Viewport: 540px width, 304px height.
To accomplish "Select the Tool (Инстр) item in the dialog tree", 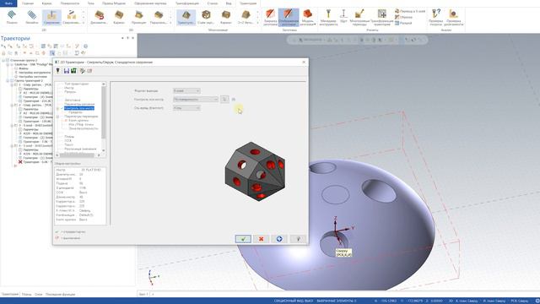I will click(69, 88).
